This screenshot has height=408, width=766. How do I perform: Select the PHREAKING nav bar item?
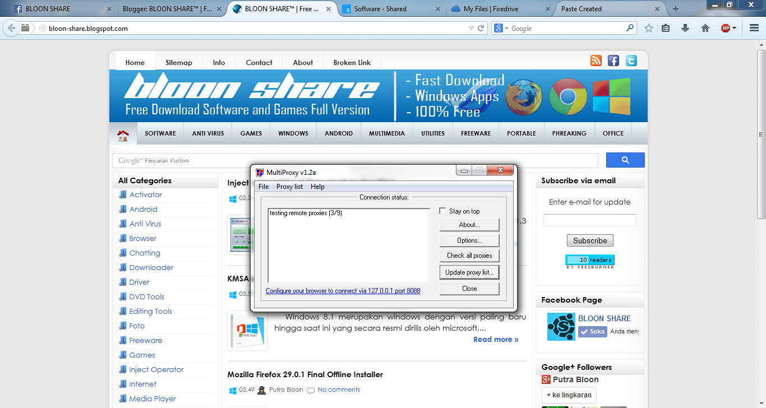tap(569, 133)
